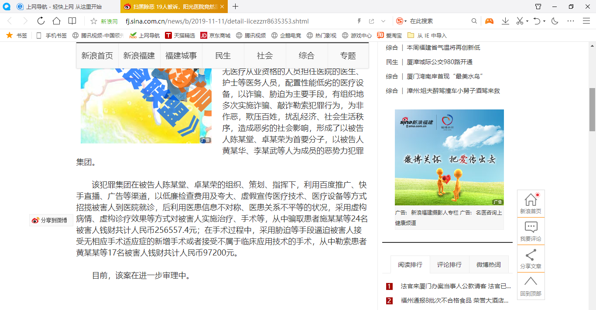Expand the screenshot tool dropdown arrow

coord(527,21)
